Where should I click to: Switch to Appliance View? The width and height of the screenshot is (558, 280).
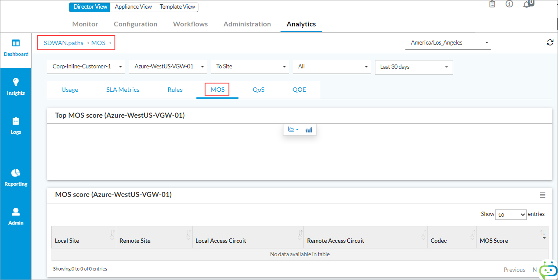[x=133, y=7]
